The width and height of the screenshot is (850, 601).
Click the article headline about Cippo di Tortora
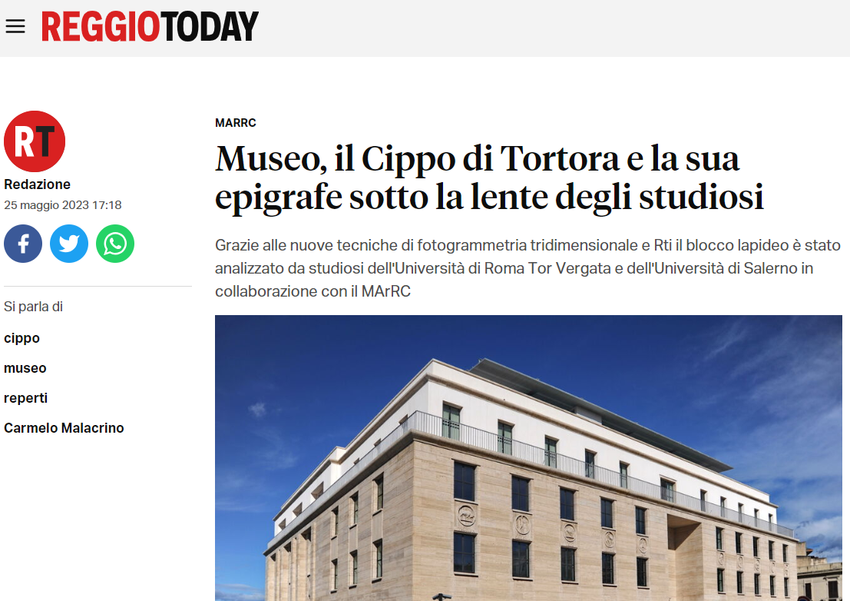pos(490,178)
